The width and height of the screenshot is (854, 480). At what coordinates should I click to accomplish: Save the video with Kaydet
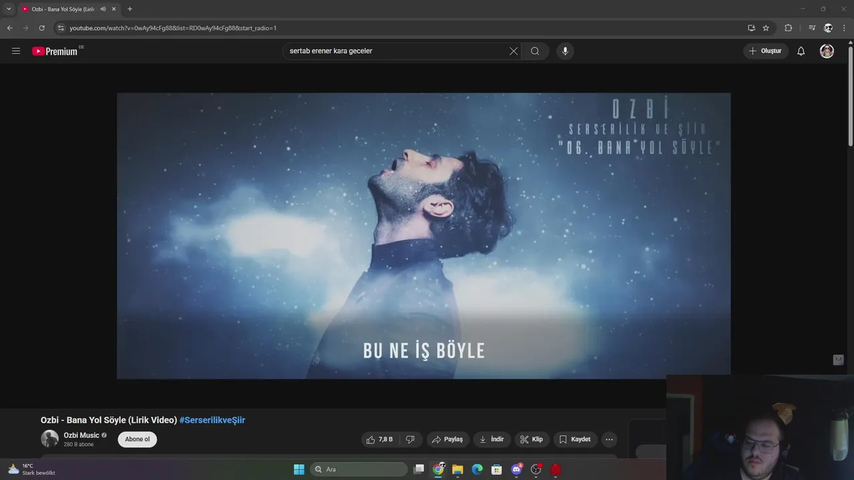tap(575, 439)
